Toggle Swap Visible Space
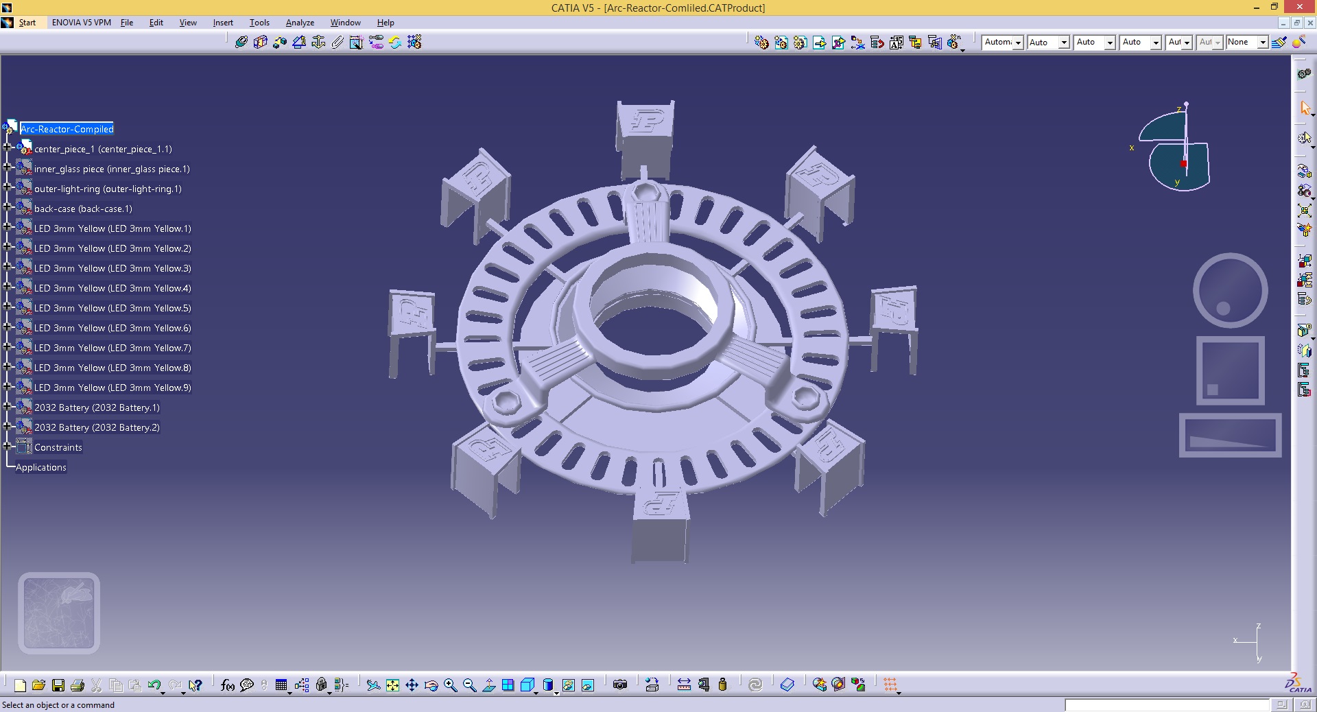The height and width of the screenshot is (712, 1317). point(588,685)
